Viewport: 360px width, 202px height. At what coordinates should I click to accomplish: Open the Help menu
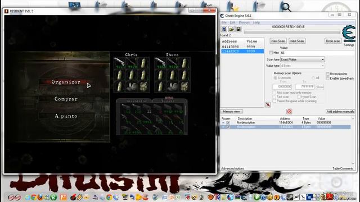[256, 22]
